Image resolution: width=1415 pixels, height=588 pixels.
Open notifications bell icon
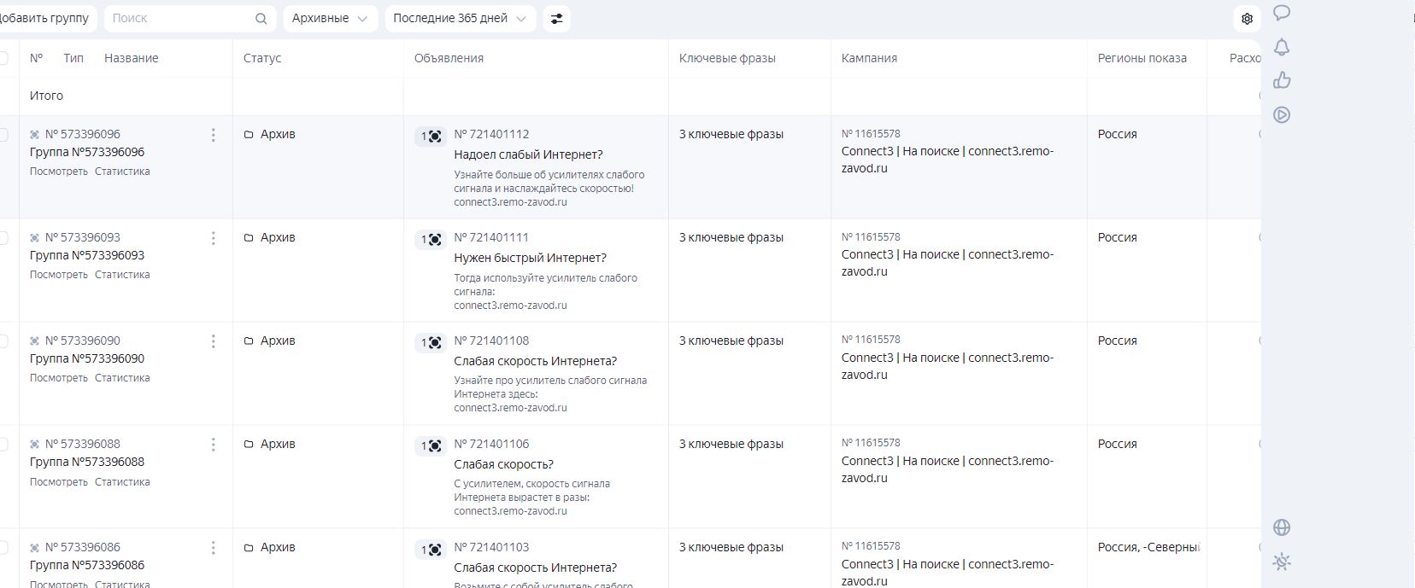(1282, 47)
